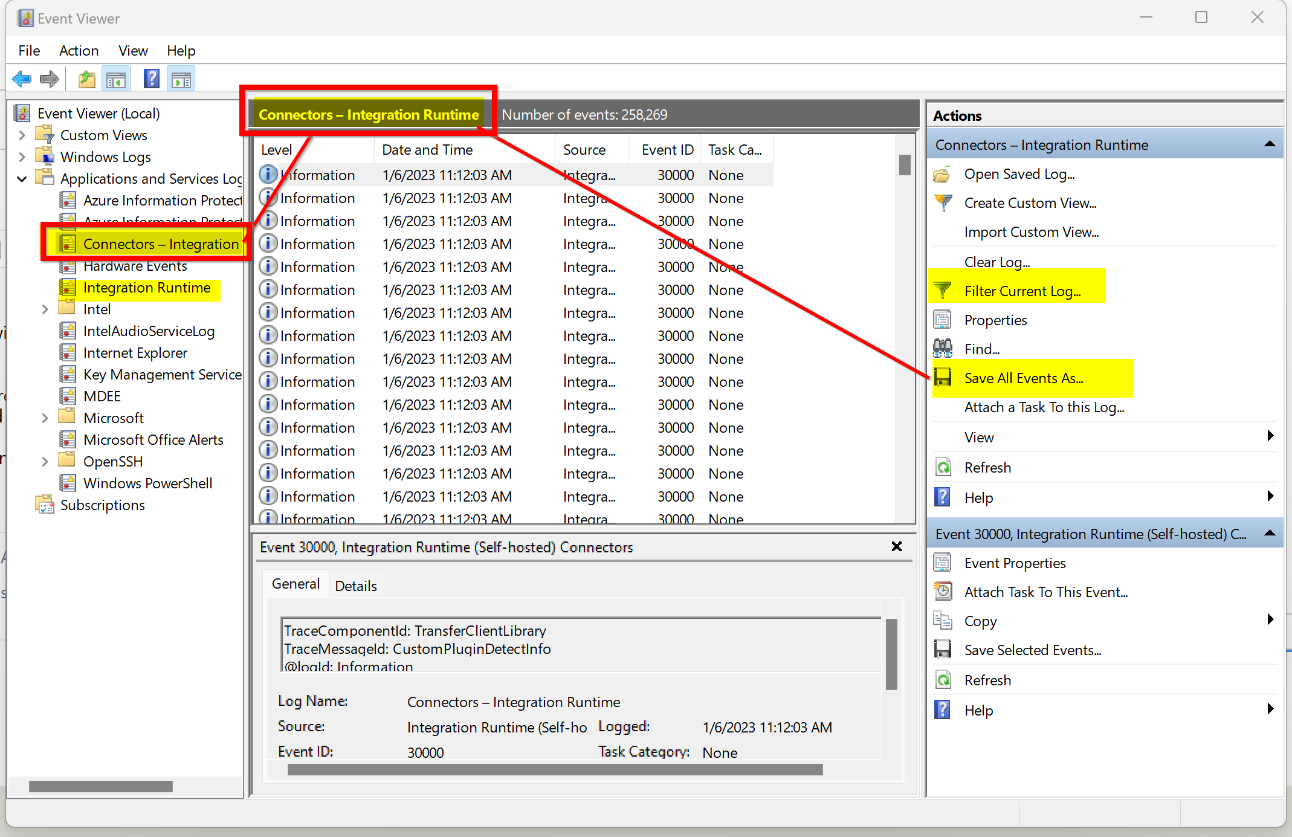Click the event message vertical scrollbar

[891, 654]
